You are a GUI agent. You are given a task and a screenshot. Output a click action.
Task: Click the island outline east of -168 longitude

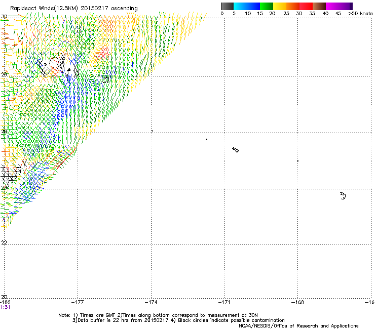click(343, 196)
